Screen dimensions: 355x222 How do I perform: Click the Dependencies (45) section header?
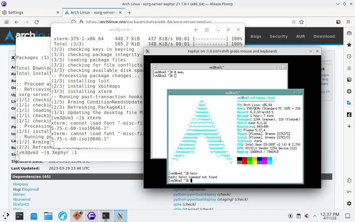(x=31, y=176)
